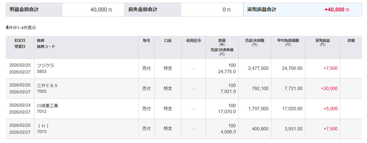Click the 銘柄コード column header

point(46,47)
